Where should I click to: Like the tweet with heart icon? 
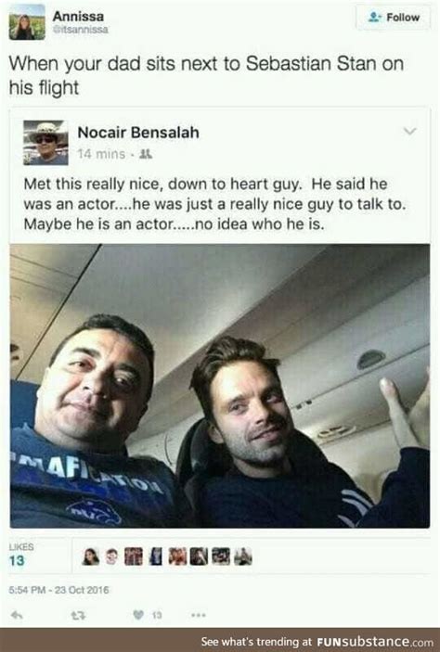tap(138, 614)
